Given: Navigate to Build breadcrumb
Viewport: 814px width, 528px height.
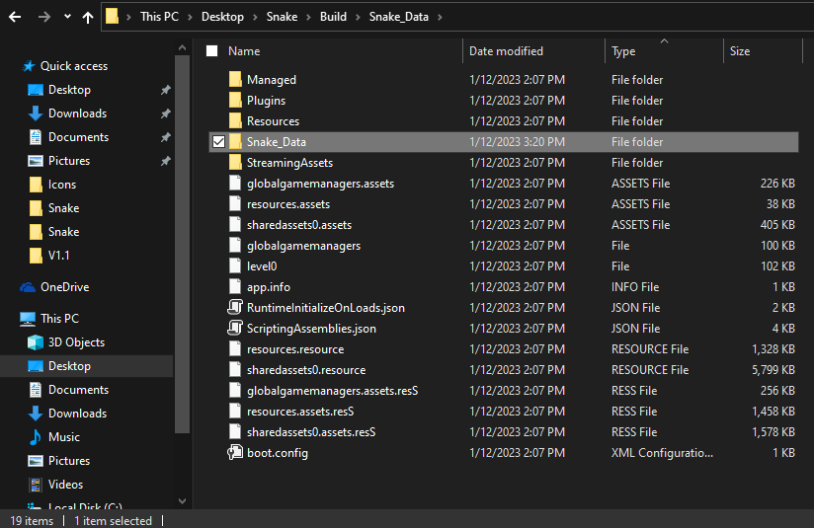Looking at the screenshot, I should 333,17.
